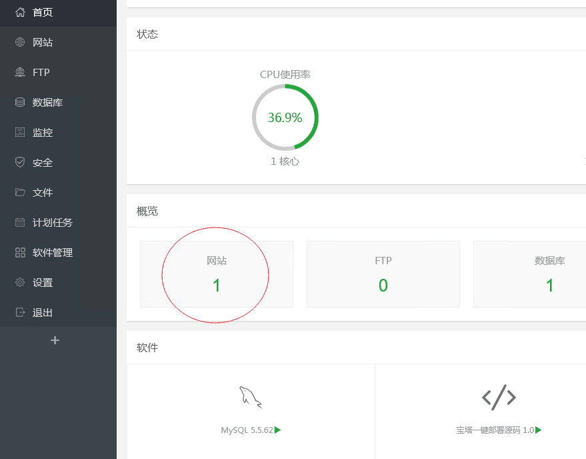Open the FTP overview card

pos(383,274)
